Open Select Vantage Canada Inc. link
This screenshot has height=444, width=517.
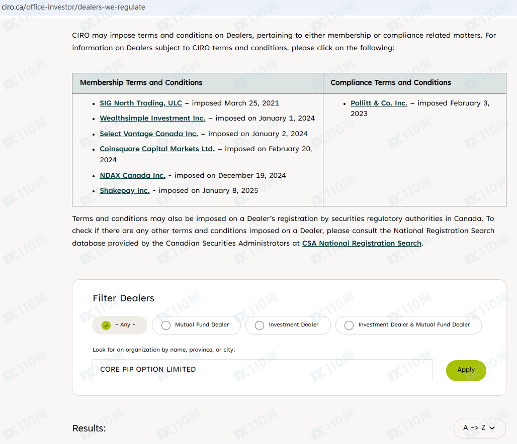pyautogui.click(x=149, y=134)
